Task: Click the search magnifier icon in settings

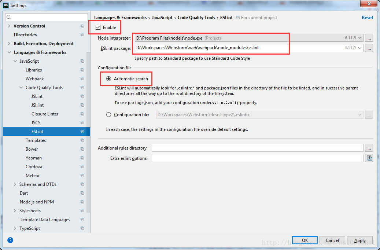Action: click(9, 17)
